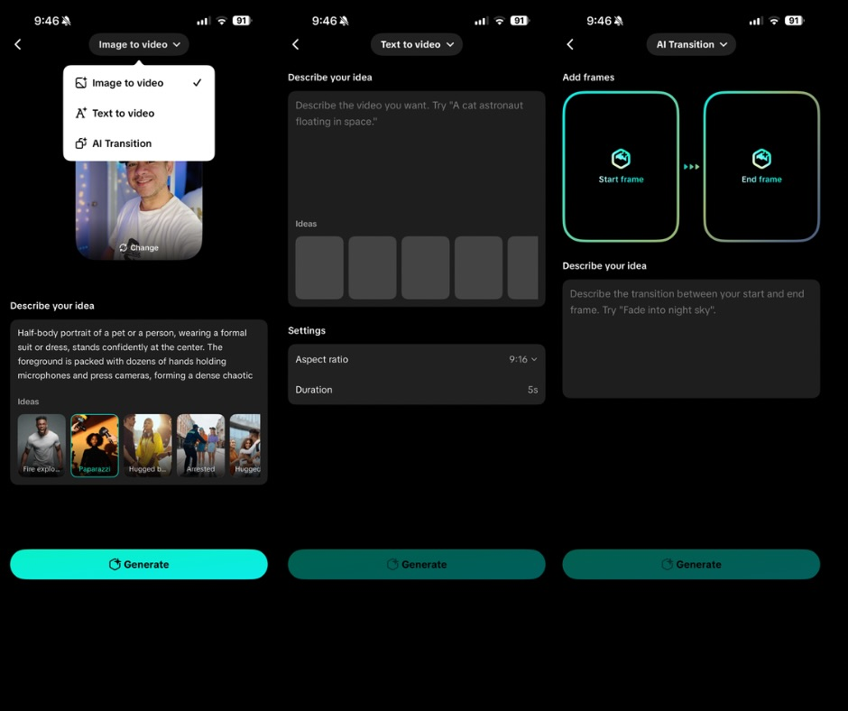Open the AI Transition mode selector
Screen dimensions: 848x711
(x=690, y=43)
